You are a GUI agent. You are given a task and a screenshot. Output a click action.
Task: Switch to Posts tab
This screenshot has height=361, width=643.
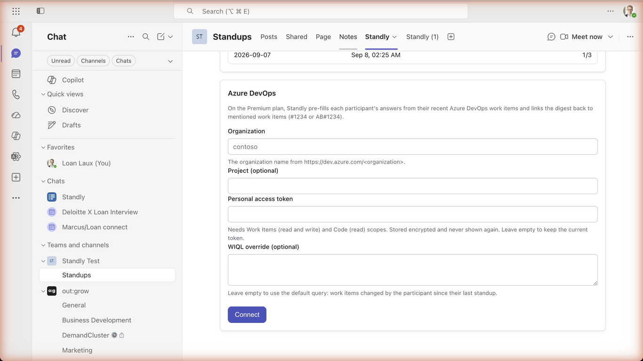tap(269, 37)
